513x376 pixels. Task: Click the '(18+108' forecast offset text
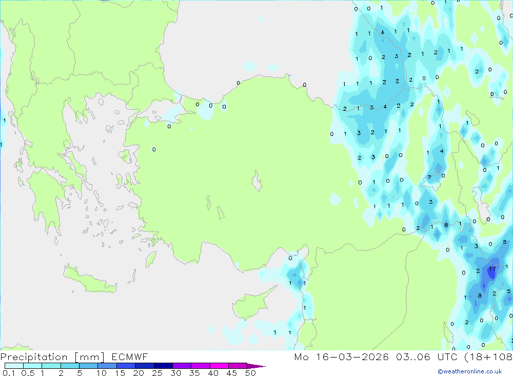(x=488, y=357)
